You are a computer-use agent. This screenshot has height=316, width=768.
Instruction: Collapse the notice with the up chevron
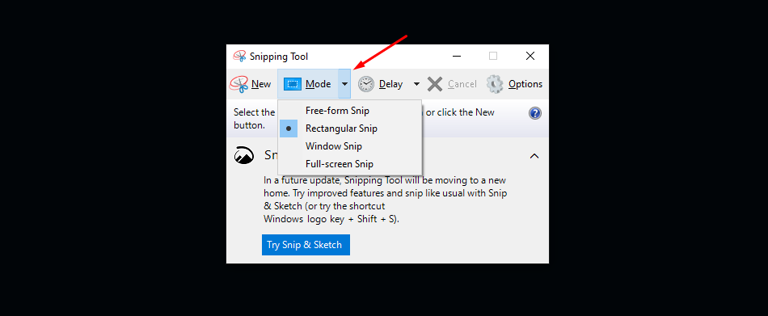(x=534, y=156)
